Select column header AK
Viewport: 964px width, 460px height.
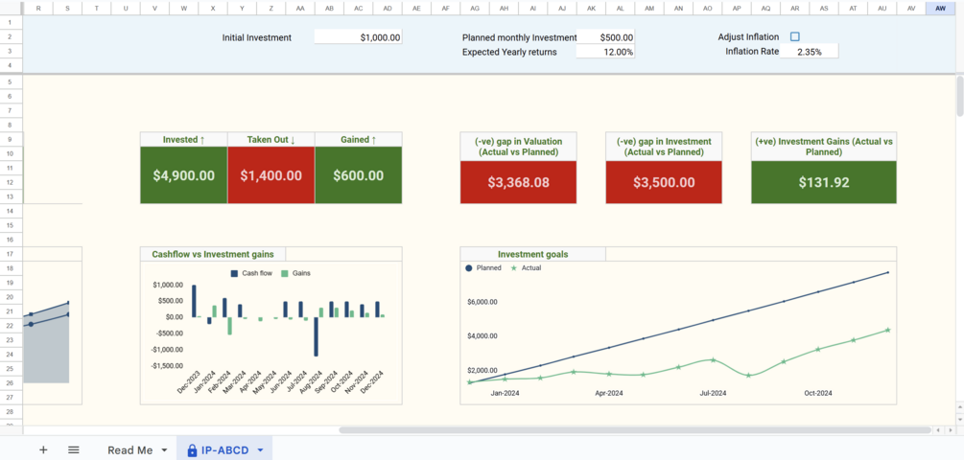click(x=592, y=8)
